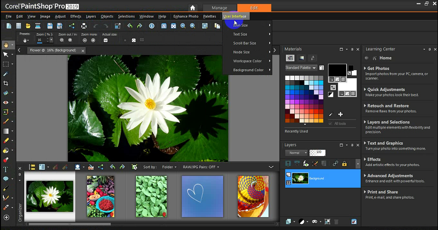Switch Materials to Swatches view
The width and height of the screenshot is (438, 230).
tap(290, 58)
